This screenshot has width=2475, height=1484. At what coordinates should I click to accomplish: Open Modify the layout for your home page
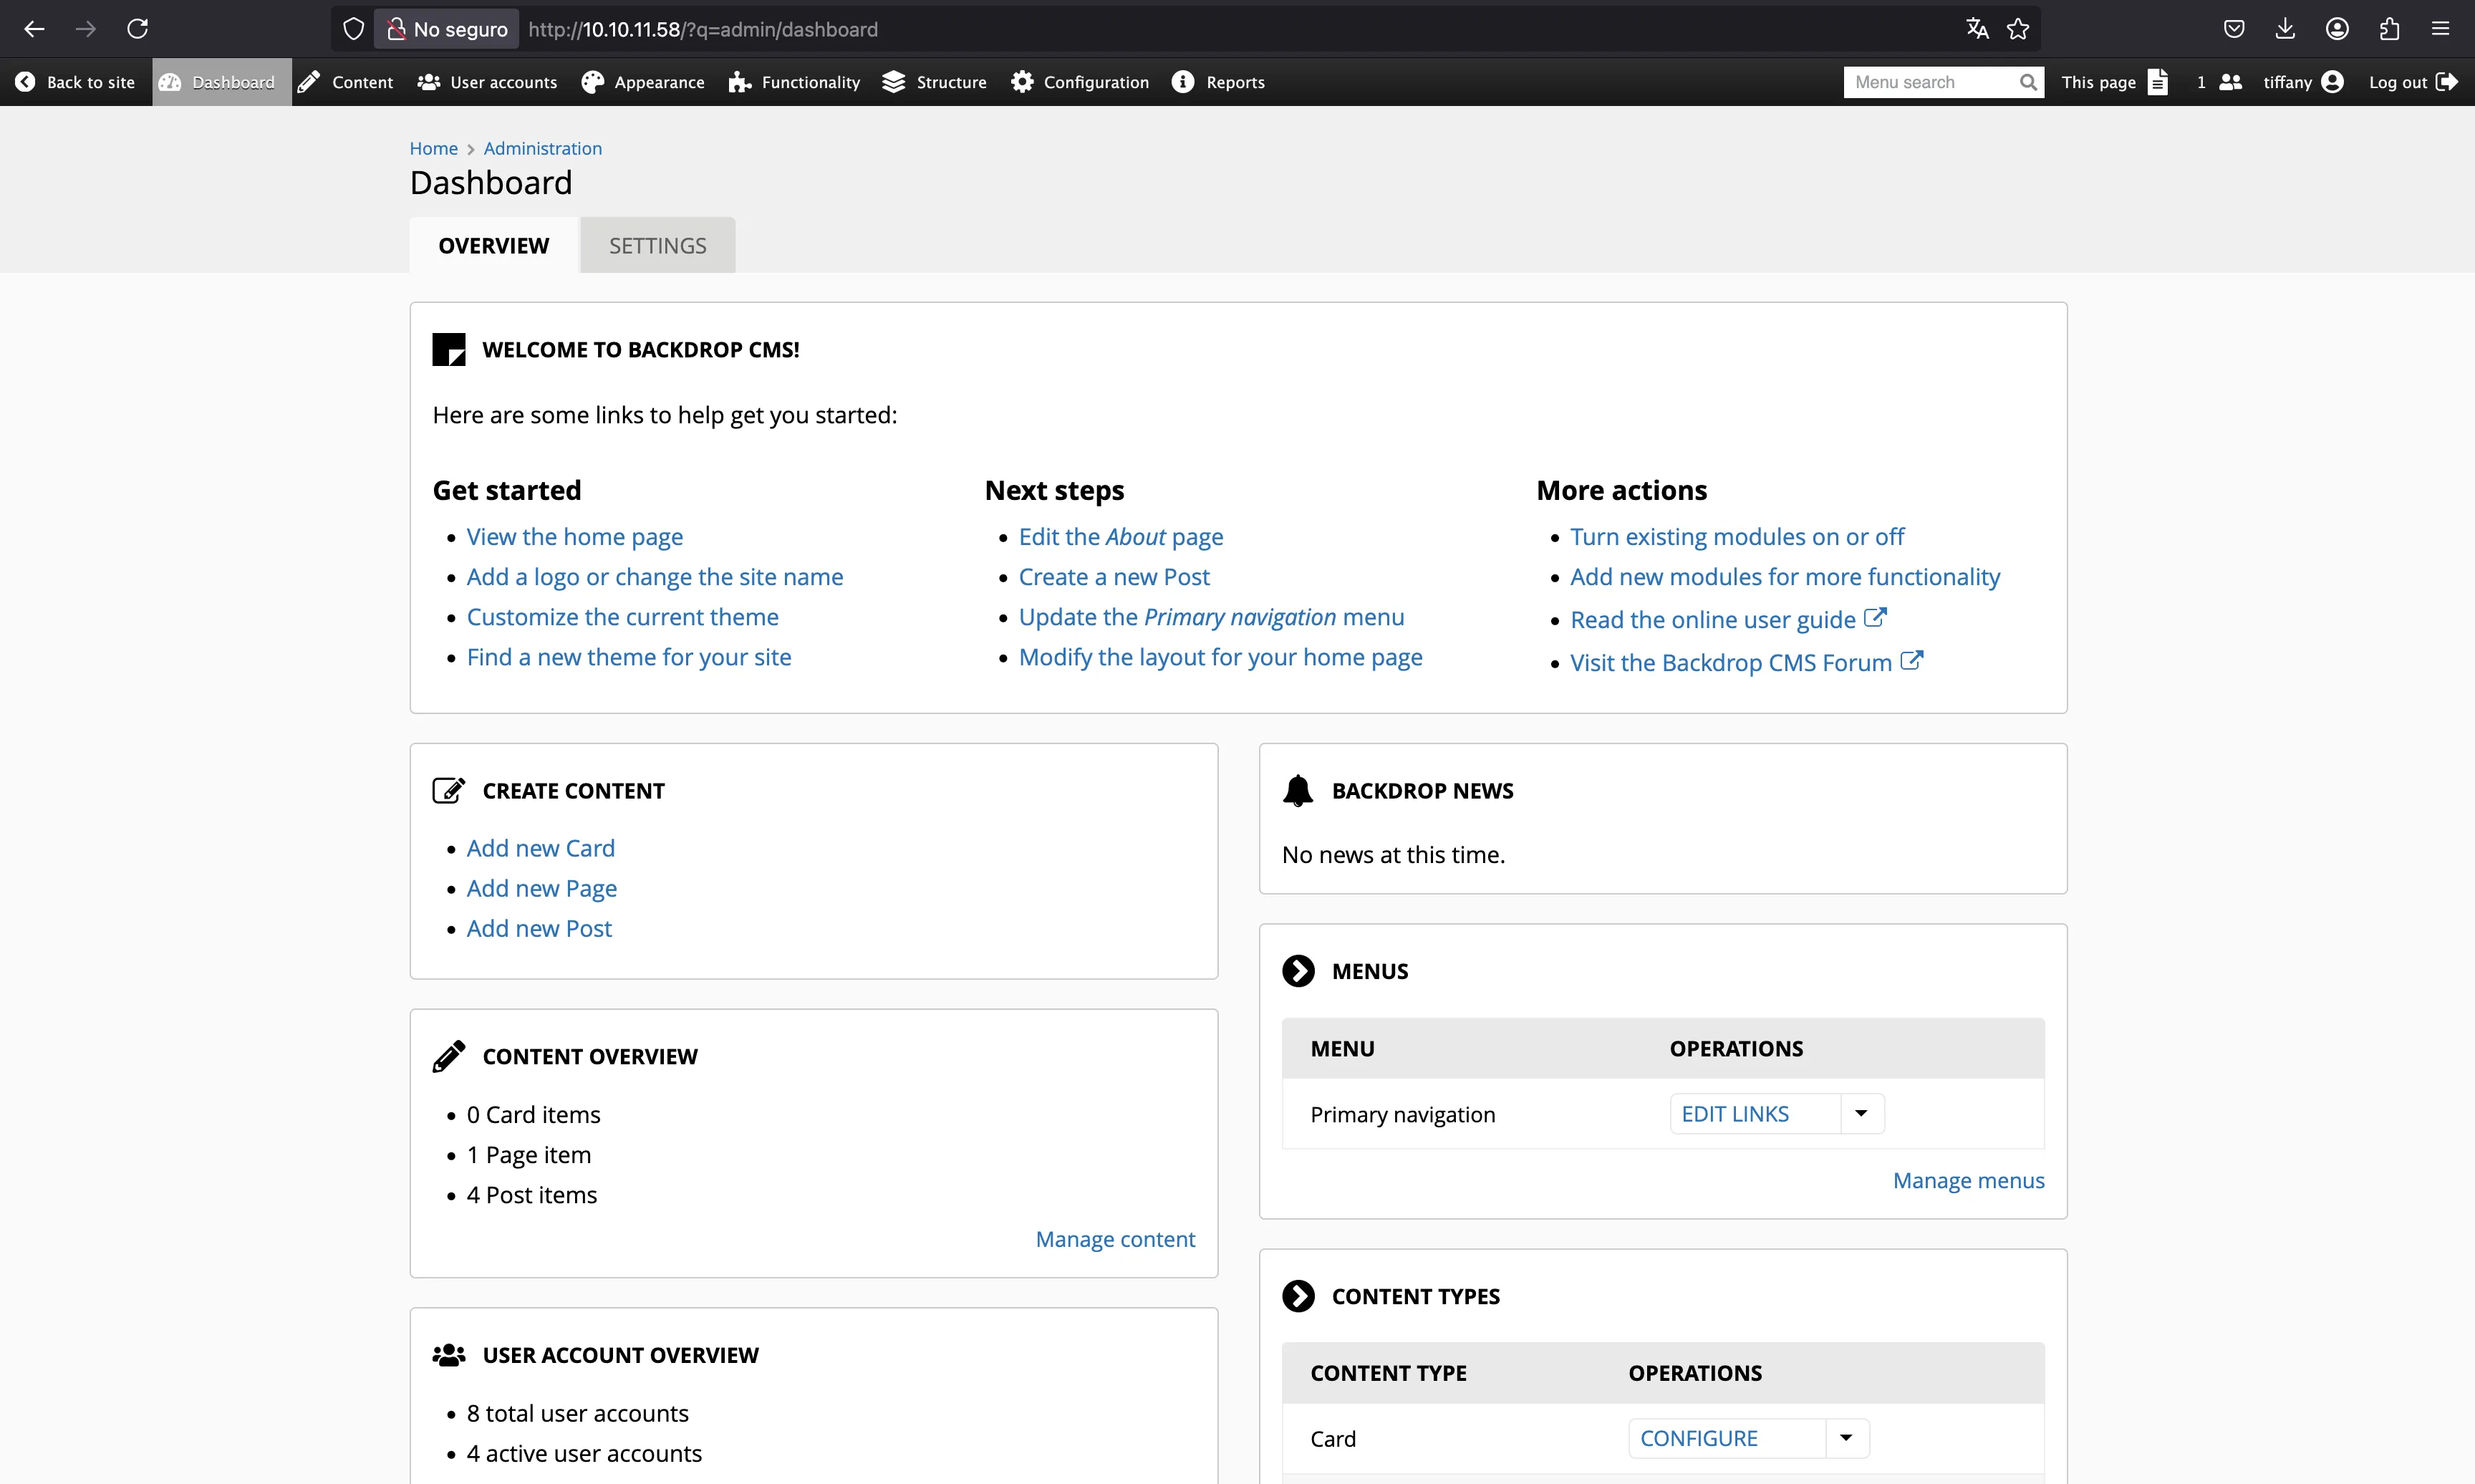point(1220,657)
